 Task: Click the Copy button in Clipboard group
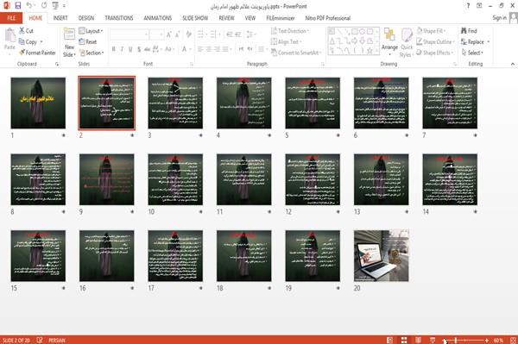(x=30, y=42)
